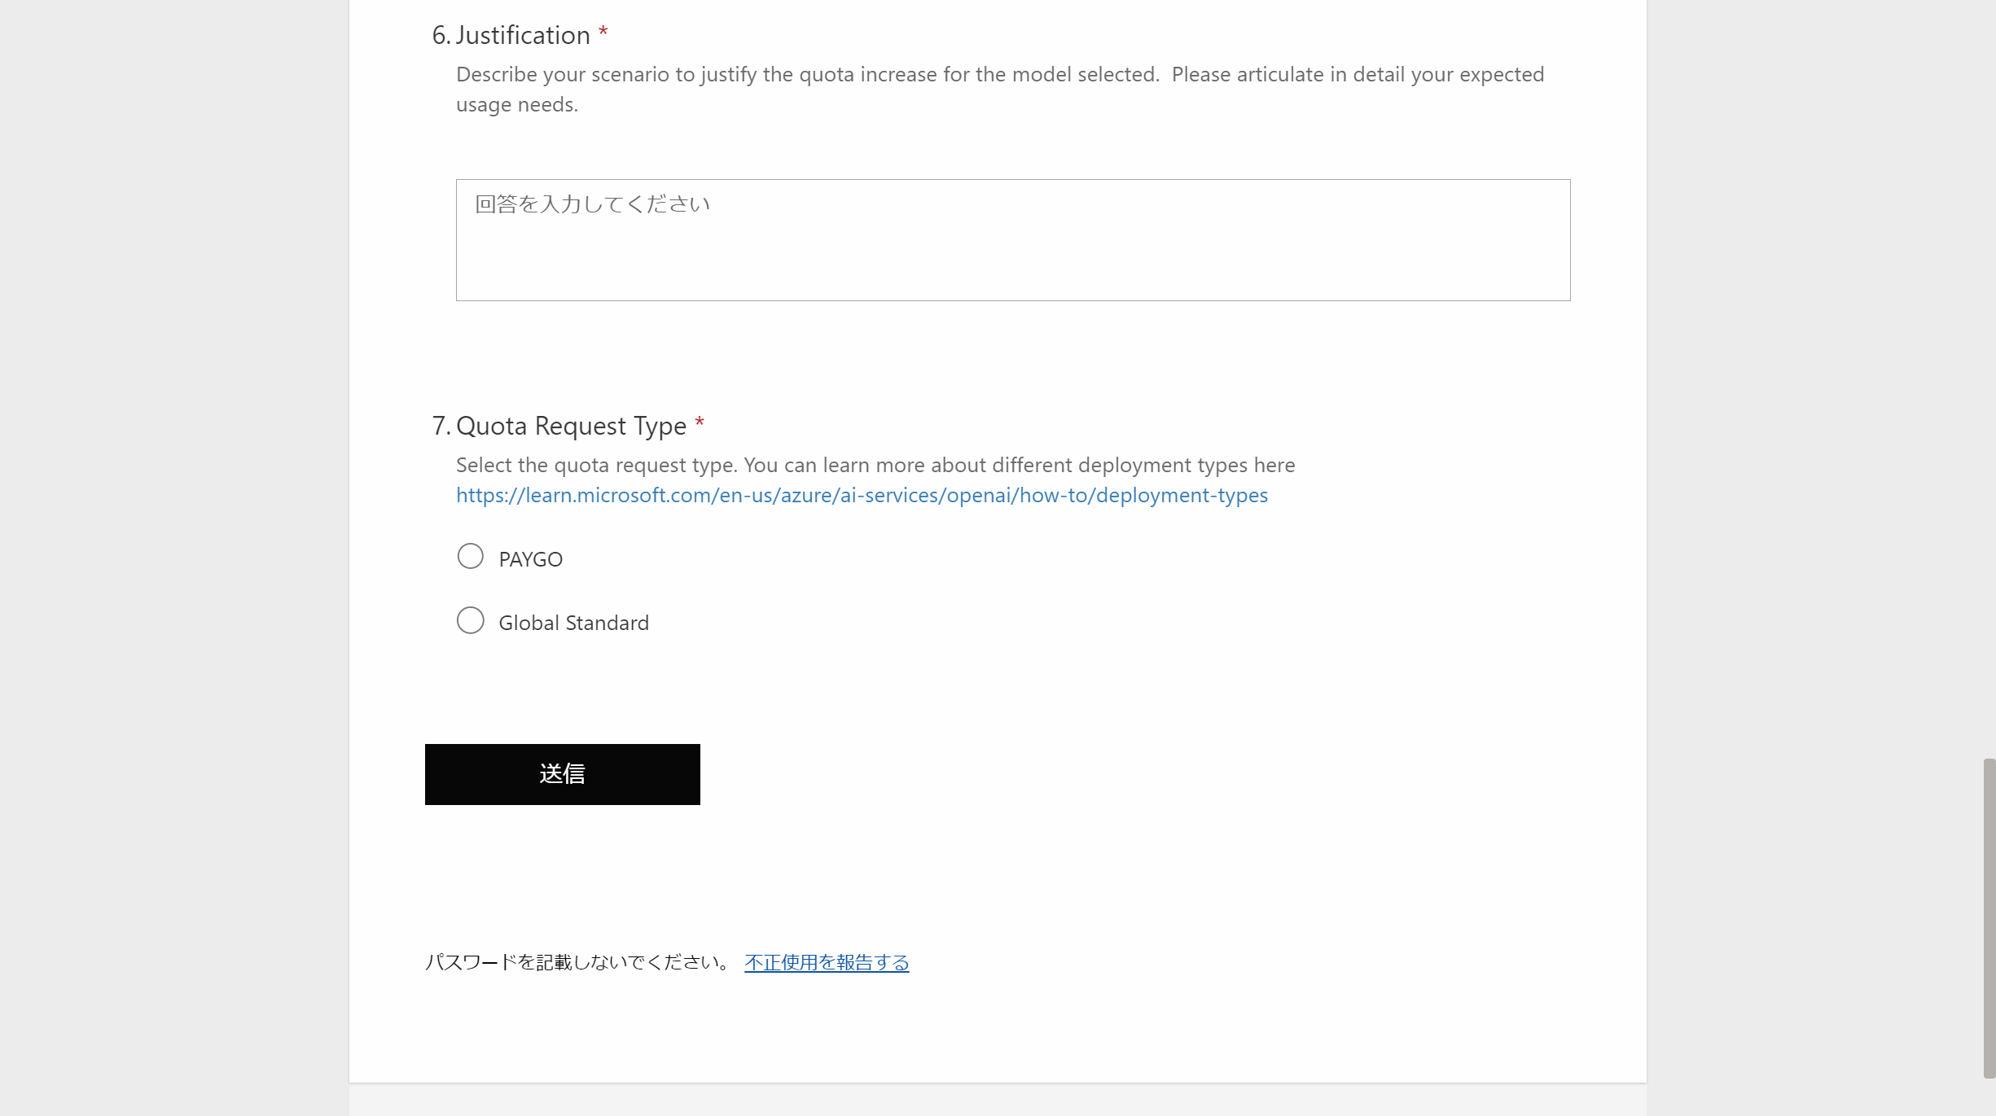
Task: Click the 'Select the quota request type' text
Action: (875, 465)
